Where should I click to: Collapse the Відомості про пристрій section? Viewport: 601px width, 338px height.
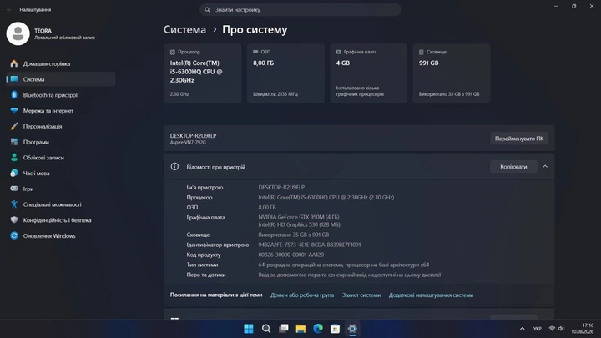[x=545, y=167]
